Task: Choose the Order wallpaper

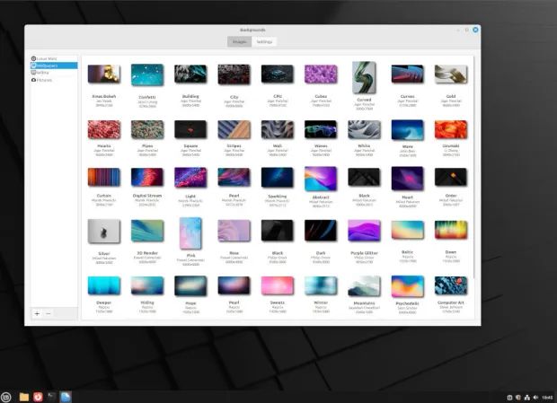Action: pyautogui.click(x=451, y=177)
